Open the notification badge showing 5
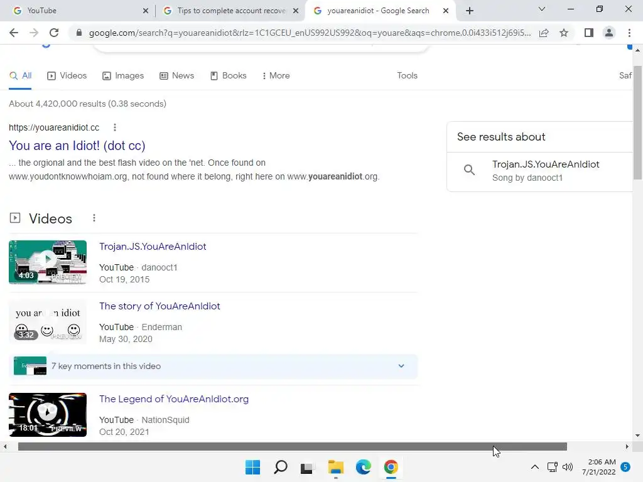Screen dimensions: 643x482 625,467
